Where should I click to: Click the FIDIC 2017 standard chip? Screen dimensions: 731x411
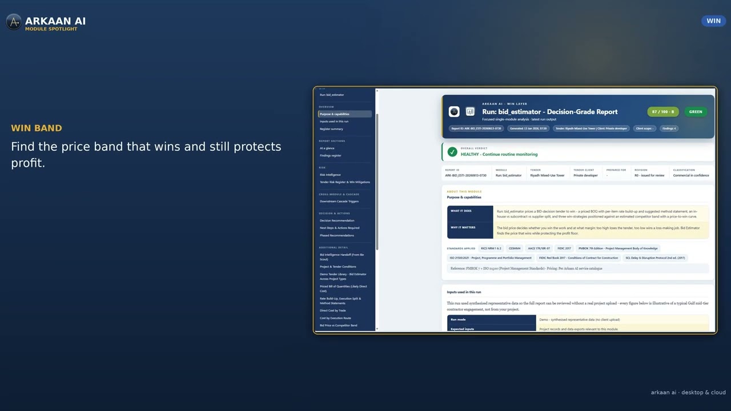pyautogui.click(x=564, y=248)
